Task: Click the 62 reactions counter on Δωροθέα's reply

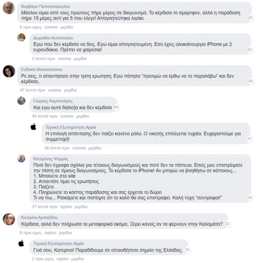Action: tap(250, 49)
